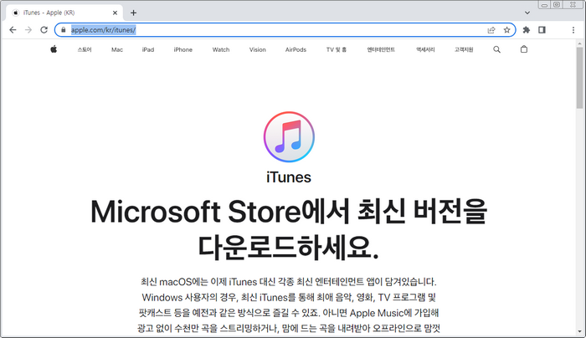This screenshot has height=338, width=586.
Task: Click the iTunes music note logo
Action: tap(289, 137)
